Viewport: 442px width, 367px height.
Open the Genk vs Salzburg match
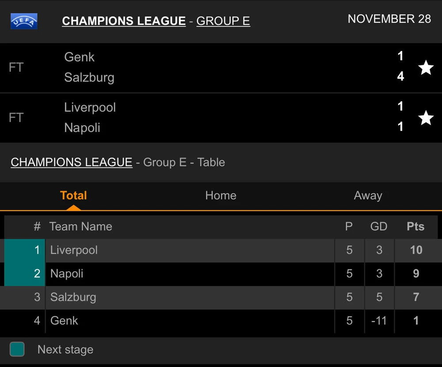point(199,68)
